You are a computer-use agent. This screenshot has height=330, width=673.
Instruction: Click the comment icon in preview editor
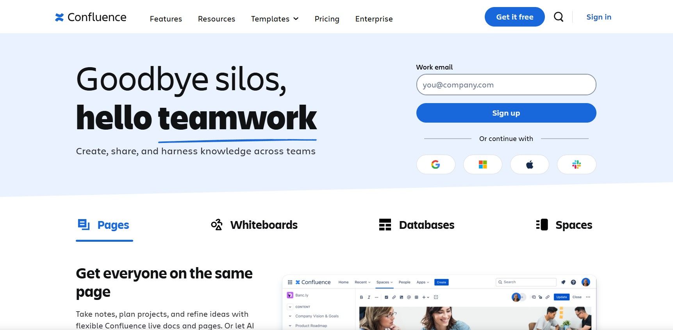pyautogui.click(x=534, y=297)
